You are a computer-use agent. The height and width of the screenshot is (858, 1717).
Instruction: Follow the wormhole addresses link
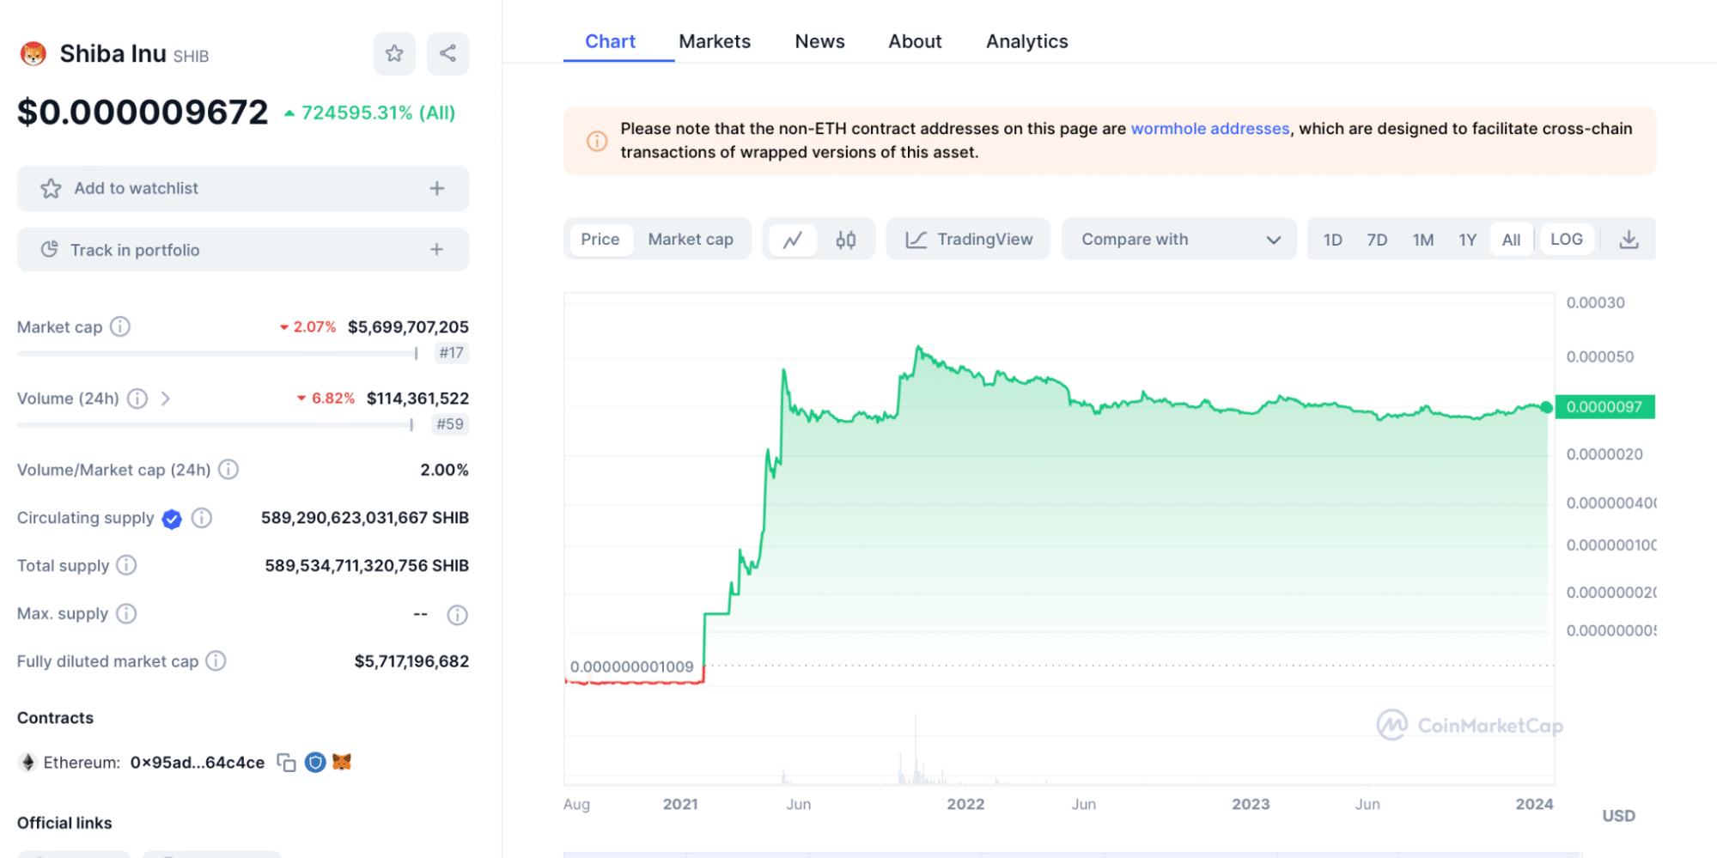1209,129
